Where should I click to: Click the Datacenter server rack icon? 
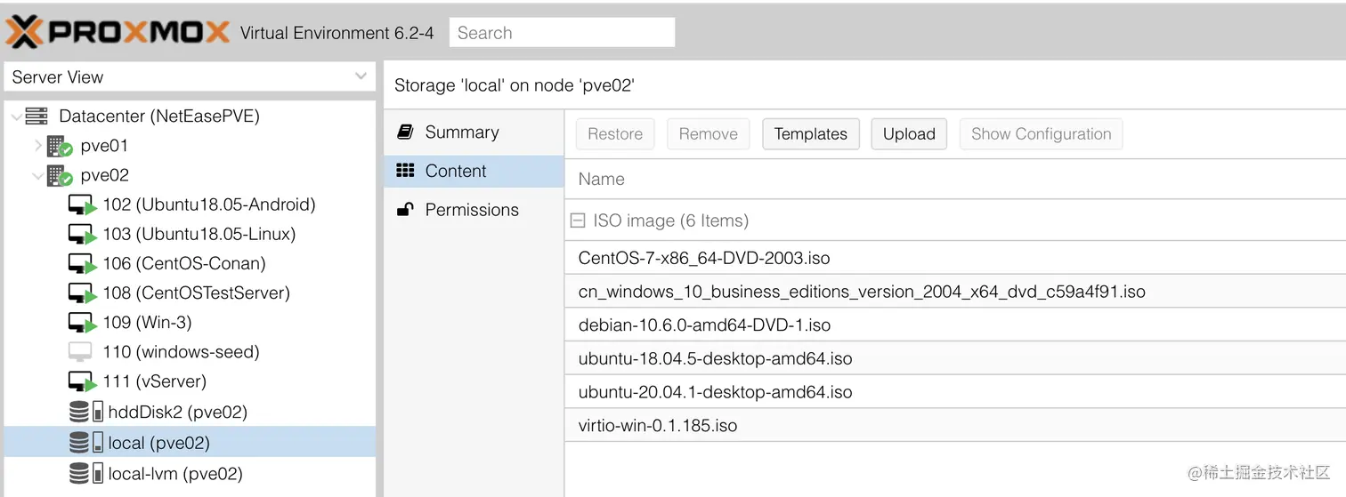click(x=36, y=116)
